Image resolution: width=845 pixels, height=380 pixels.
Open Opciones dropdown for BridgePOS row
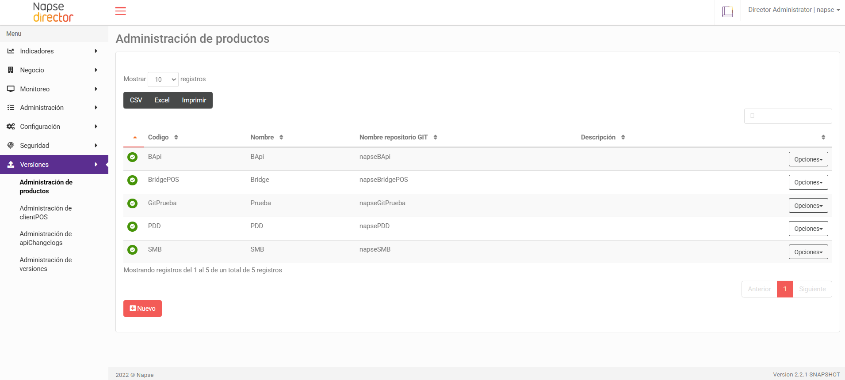808,182
